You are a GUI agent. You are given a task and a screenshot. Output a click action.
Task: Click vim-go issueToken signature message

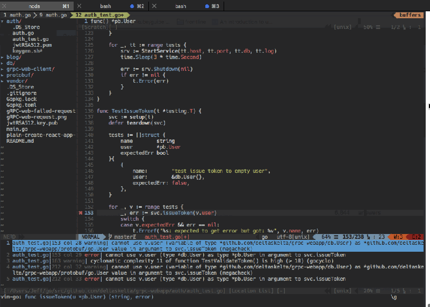pos(77,297)
